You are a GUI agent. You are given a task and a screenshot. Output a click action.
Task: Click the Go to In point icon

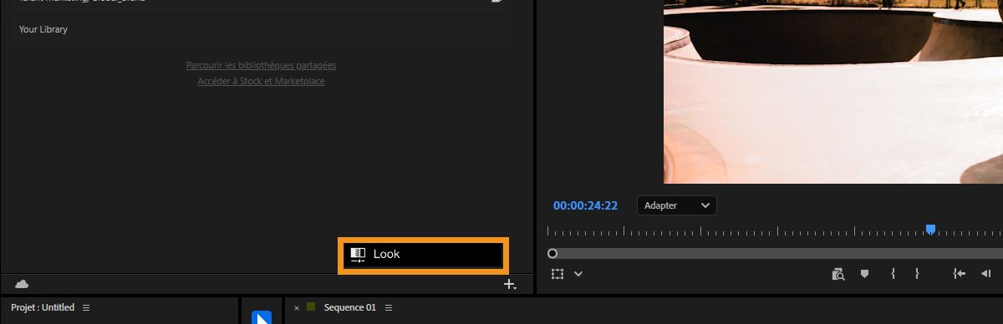tap(960, 273)
